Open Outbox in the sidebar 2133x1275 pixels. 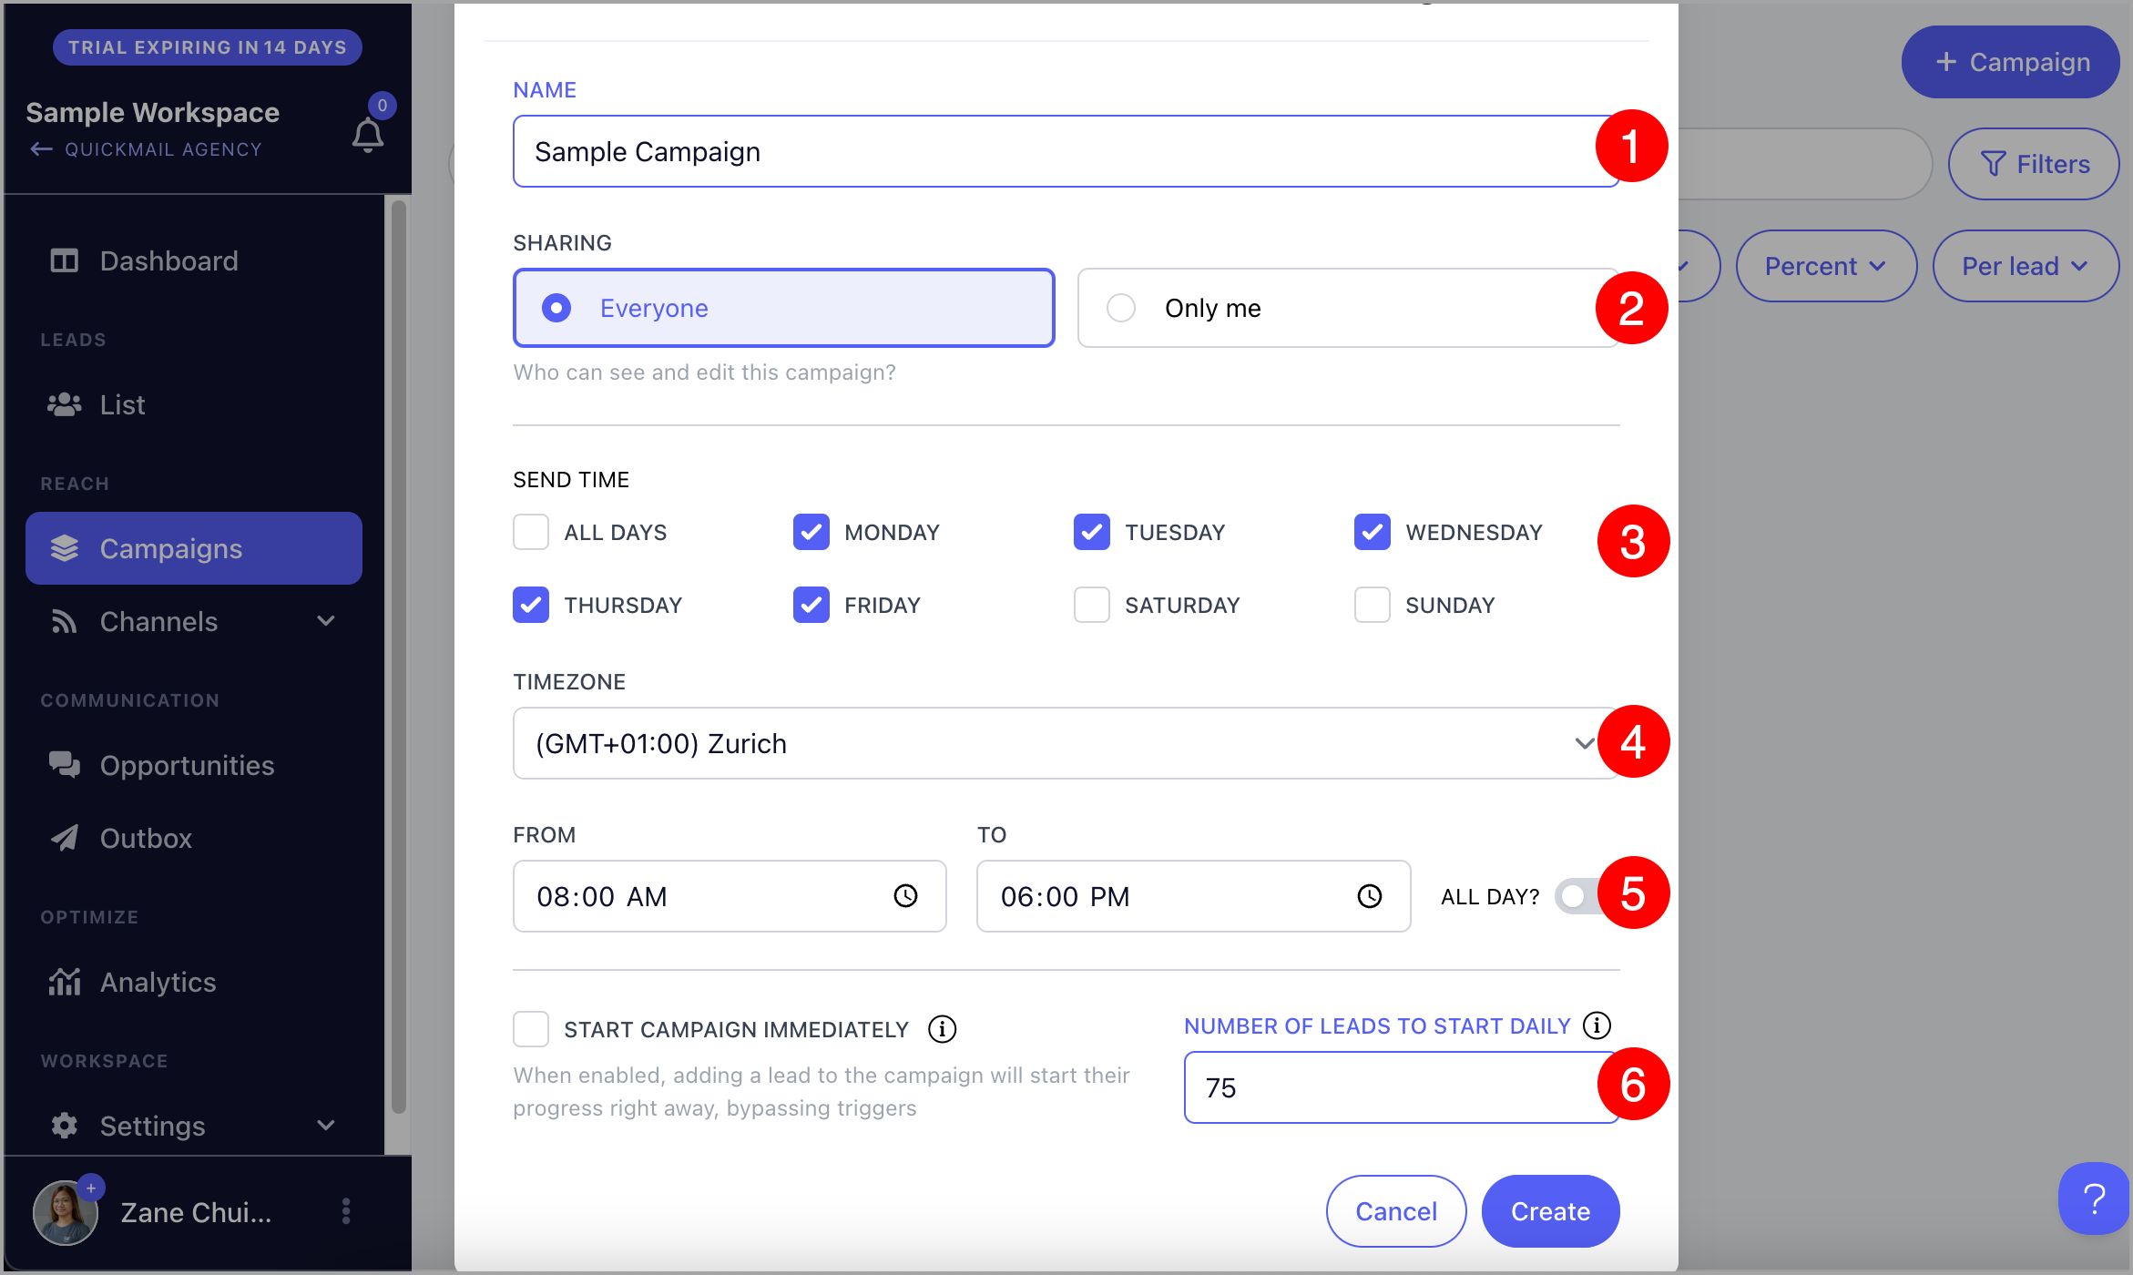click(194, 838)
